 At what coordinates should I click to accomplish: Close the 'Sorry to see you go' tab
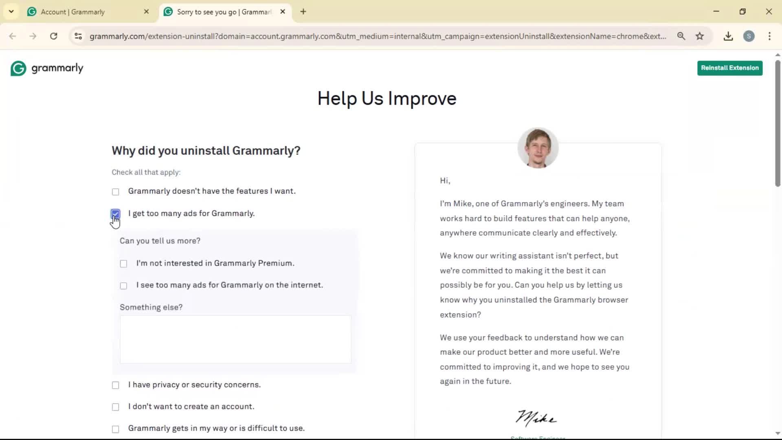tap(283, 12)
